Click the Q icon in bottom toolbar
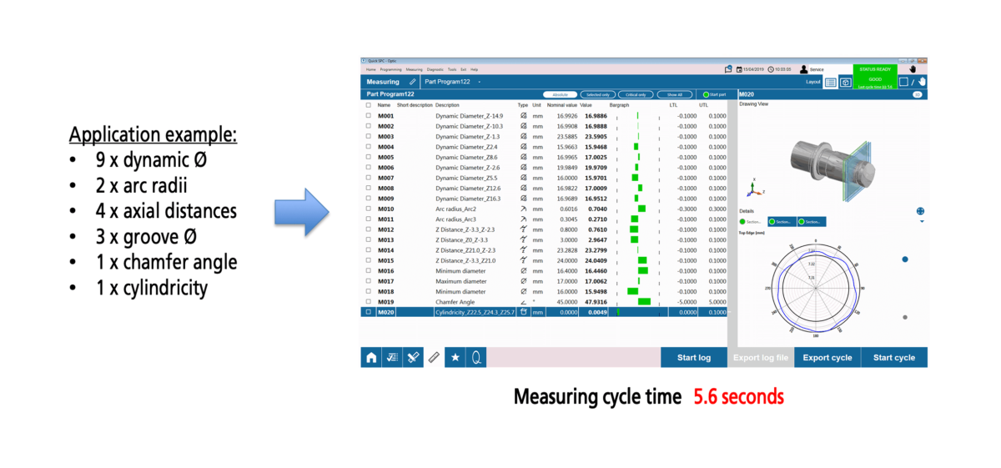Image resolution: width=1001 pixels, height=468 pixels. pos(476,357)
